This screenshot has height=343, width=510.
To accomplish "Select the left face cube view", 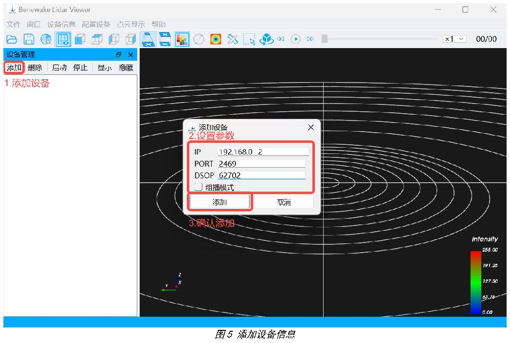I will (x=114, y=39).
